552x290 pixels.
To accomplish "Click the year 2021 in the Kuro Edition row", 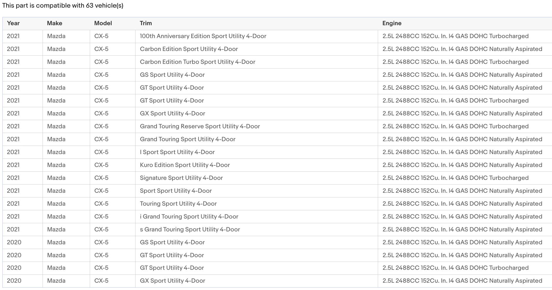I will coord(13,165).
